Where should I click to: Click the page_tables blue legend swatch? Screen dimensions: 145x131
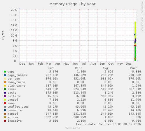click(5, 75)
